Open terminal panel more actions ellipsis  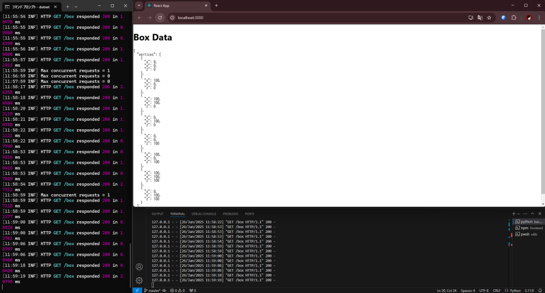pos(525,213)
